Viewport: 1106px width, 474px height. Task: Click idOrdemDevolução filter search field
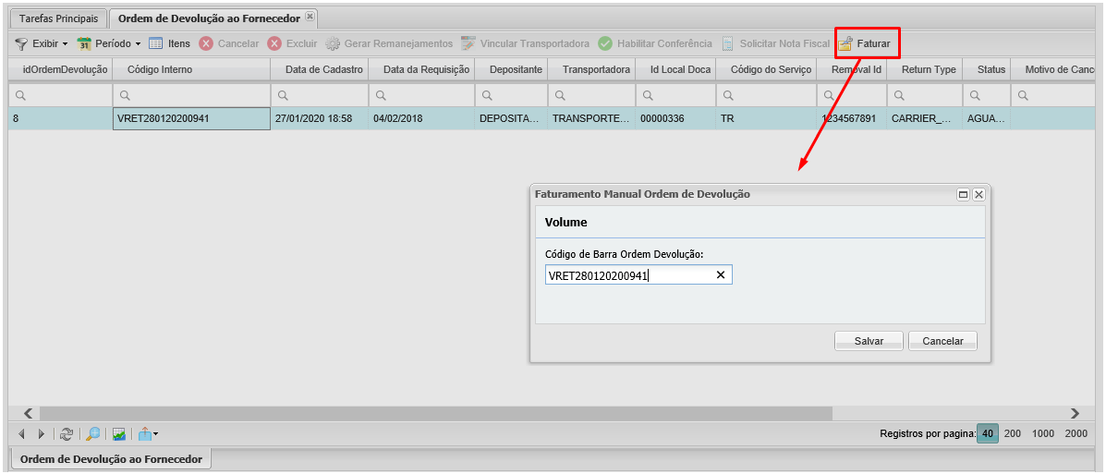click(x=61, y=95)
